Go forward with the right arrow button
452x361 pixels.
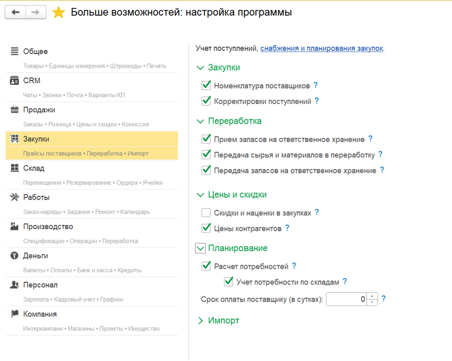pyautogui.click(x=36, y=12)
